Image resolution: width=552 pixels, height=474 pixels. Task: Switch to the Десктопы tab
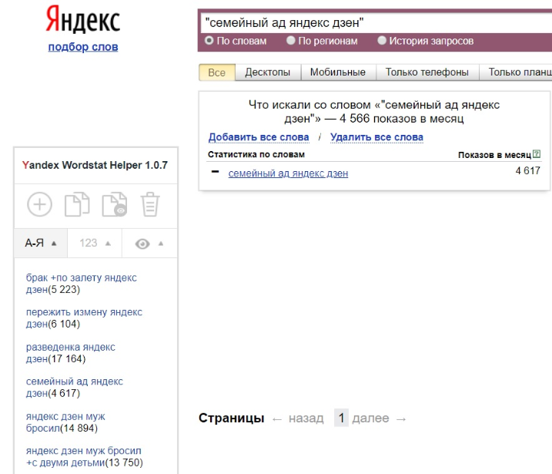click(x=268, y=72)
